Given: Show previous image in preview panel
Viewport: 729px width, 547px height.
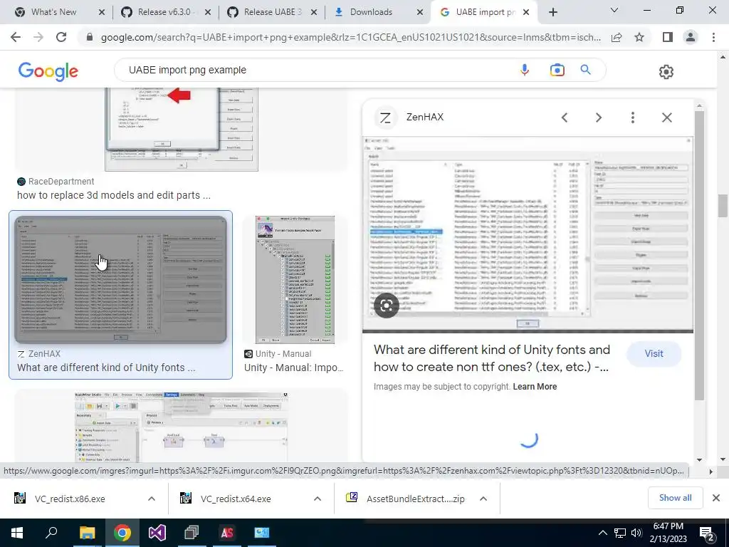Looking at the screenshot, I should (565, 118).
